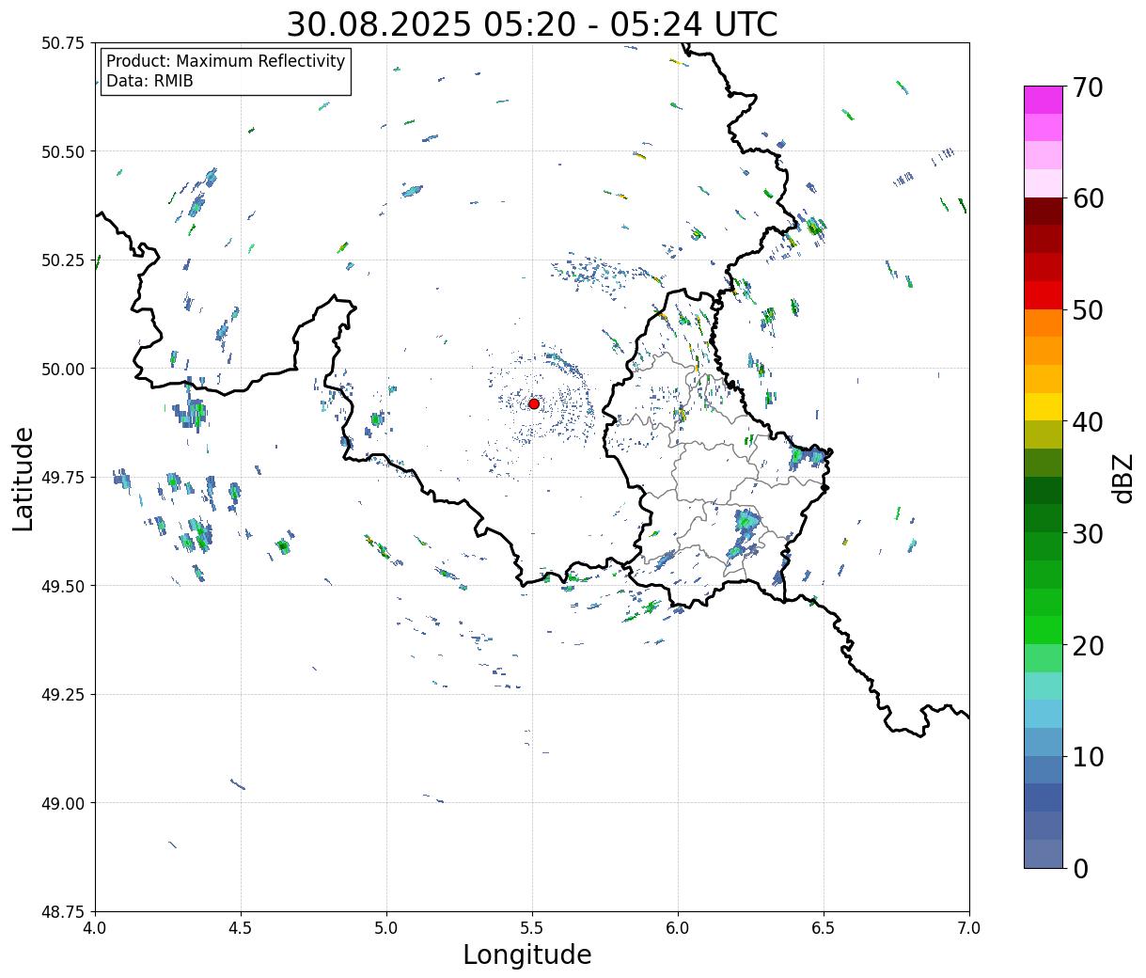Click the red radar location marker
The width and height of the screenshot is (1146, 978).
[x=533, y=403]
